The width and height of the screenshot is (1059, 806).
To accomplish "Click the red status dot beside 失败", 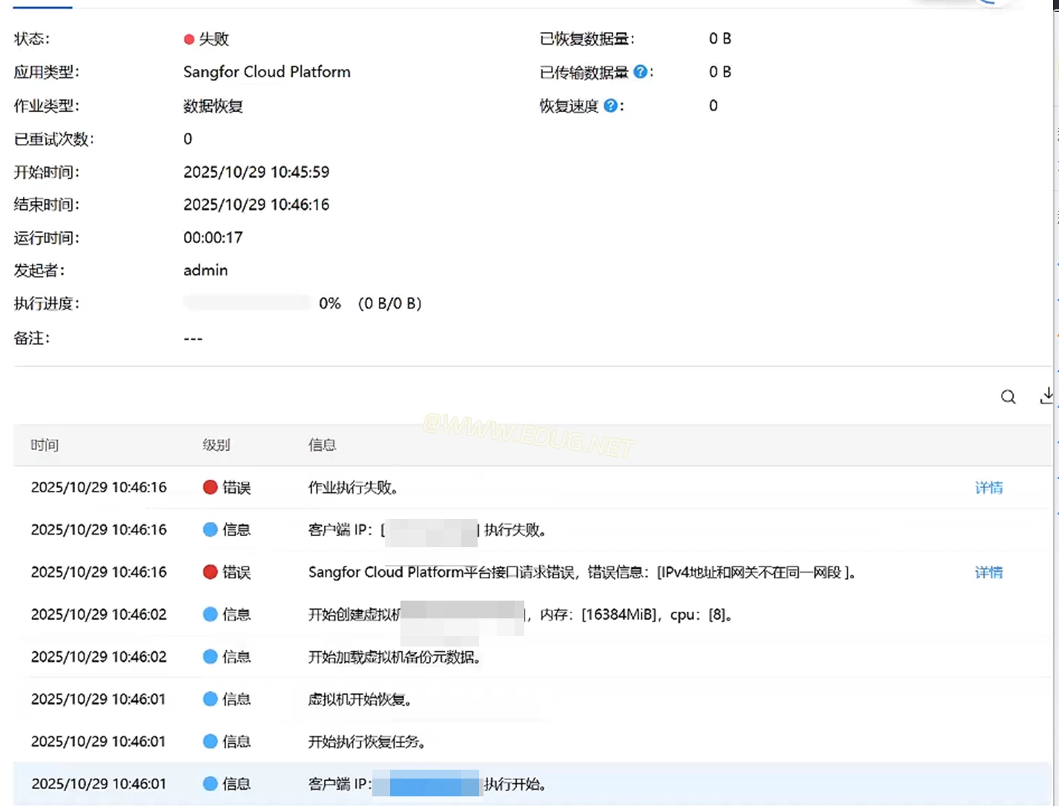I will [189, 39].
